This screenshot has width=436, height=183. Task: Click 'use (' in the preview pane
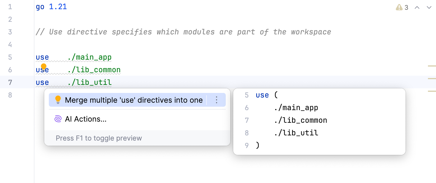(x=266, y=95)
